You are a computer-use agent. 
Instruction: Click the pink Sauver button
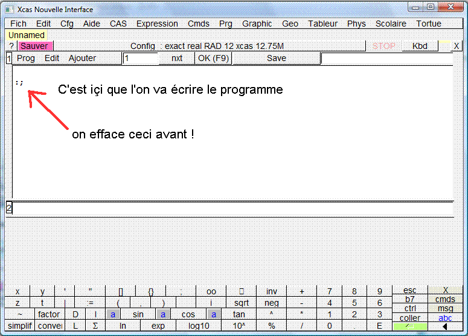(x=34, y=46)
